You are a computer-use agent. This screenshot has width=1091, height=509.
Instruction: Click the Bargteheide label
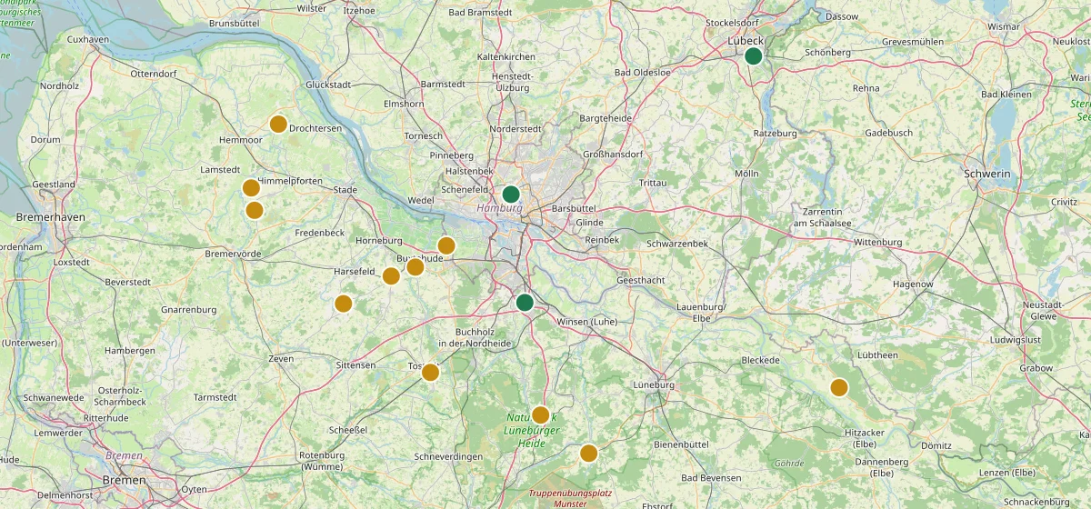click(x=605, y=119)
